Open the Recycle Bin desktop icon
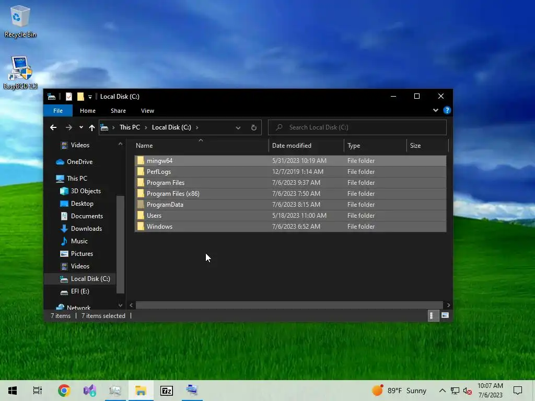Screen dimensions: 535x401 (20, 21)
